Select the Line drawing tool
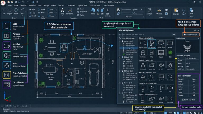The height and width of the screenshot is (114, 203). coord(3,11)
